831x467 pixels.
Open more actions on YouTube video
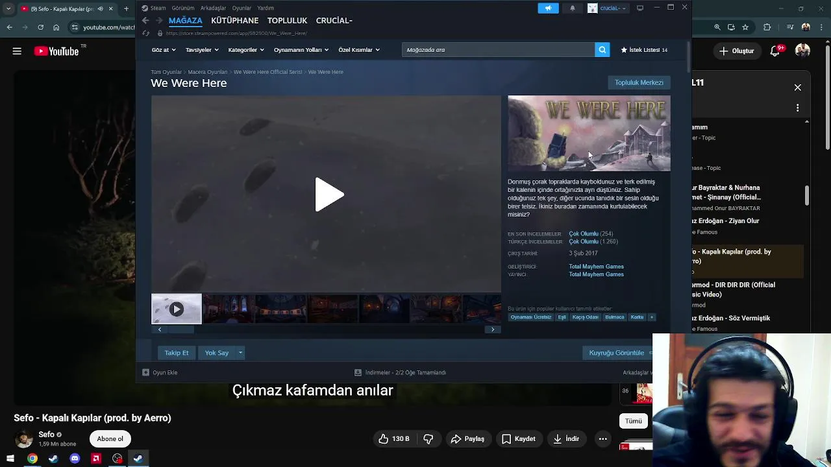pos(602,439)
